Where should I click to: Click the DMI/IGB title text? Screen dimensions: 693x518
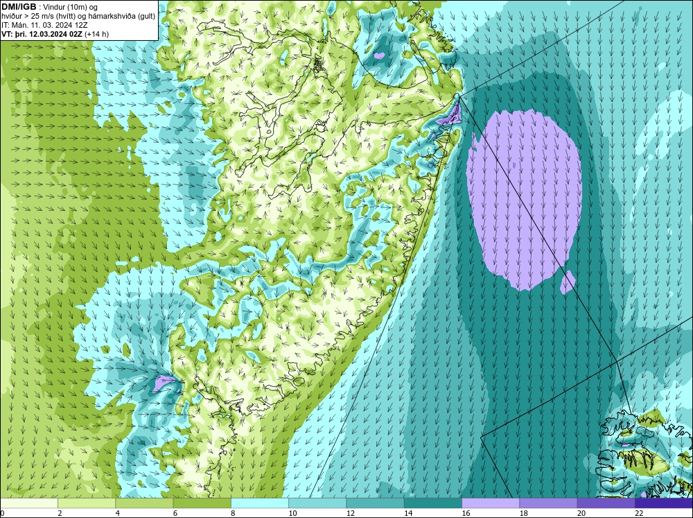(x=19, y=7)
